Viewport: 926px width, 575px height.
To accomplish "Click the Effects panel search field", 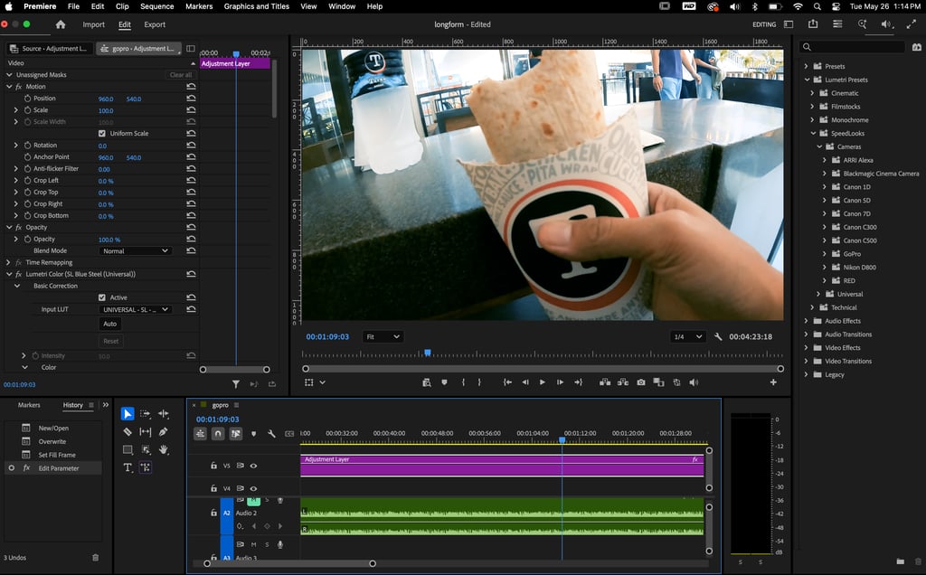I will (852, 47).
